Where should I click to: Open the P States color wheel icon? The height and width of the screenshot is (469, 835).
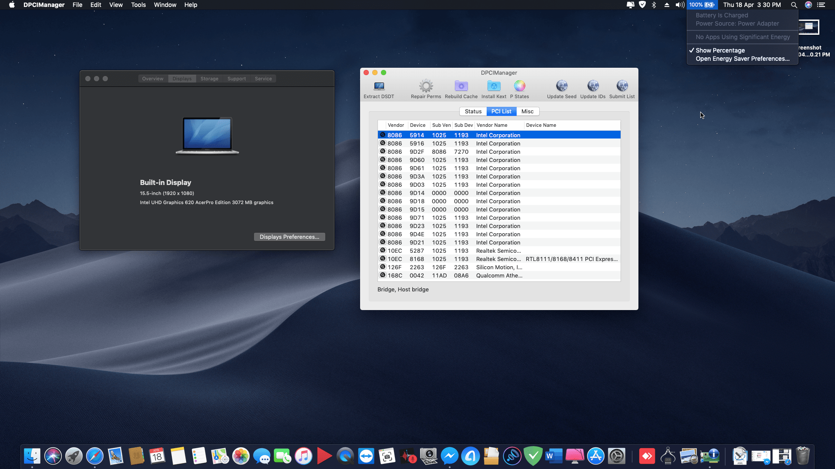[x=519, y=86]
